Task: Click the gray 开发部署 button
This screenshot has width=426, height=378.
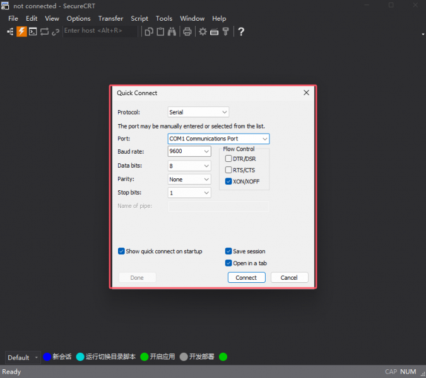Action: 197,357
